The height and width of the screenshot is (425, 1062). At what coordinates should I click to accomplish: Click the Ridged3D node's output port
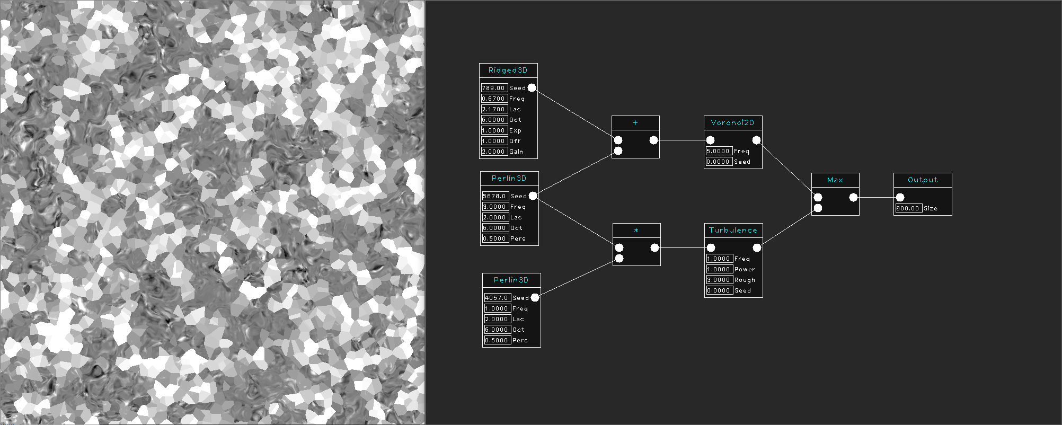(x=532, y=88)
